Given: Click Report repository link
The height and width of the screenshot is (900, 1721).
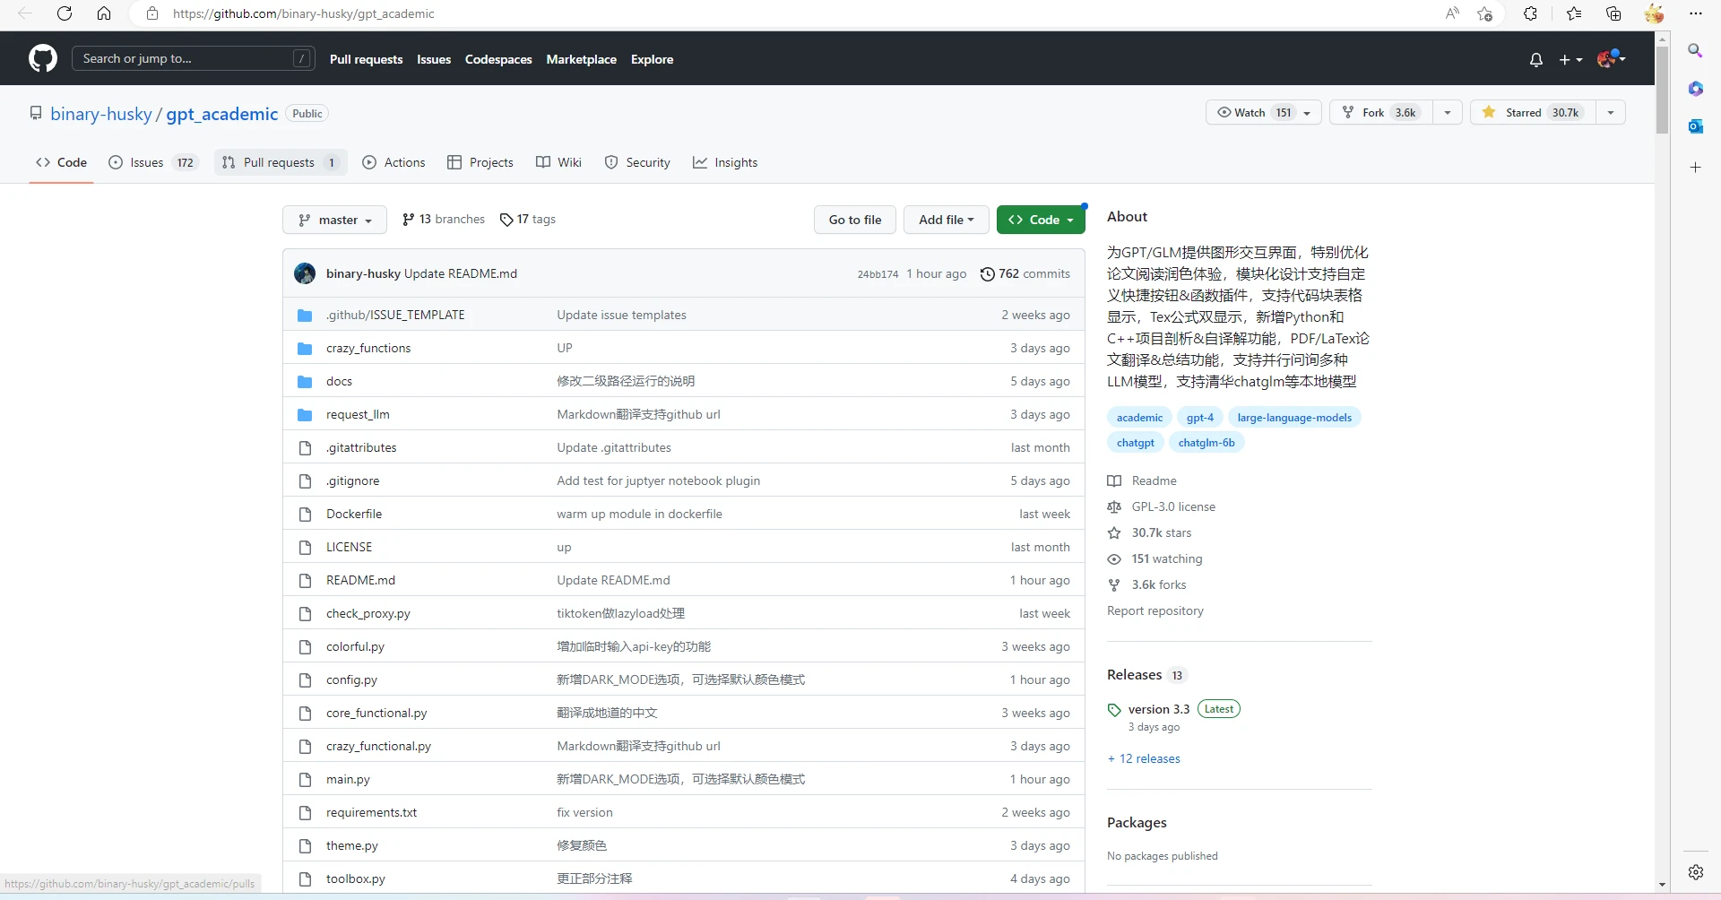Looking at the screenshot, I should coord(1155,611).
